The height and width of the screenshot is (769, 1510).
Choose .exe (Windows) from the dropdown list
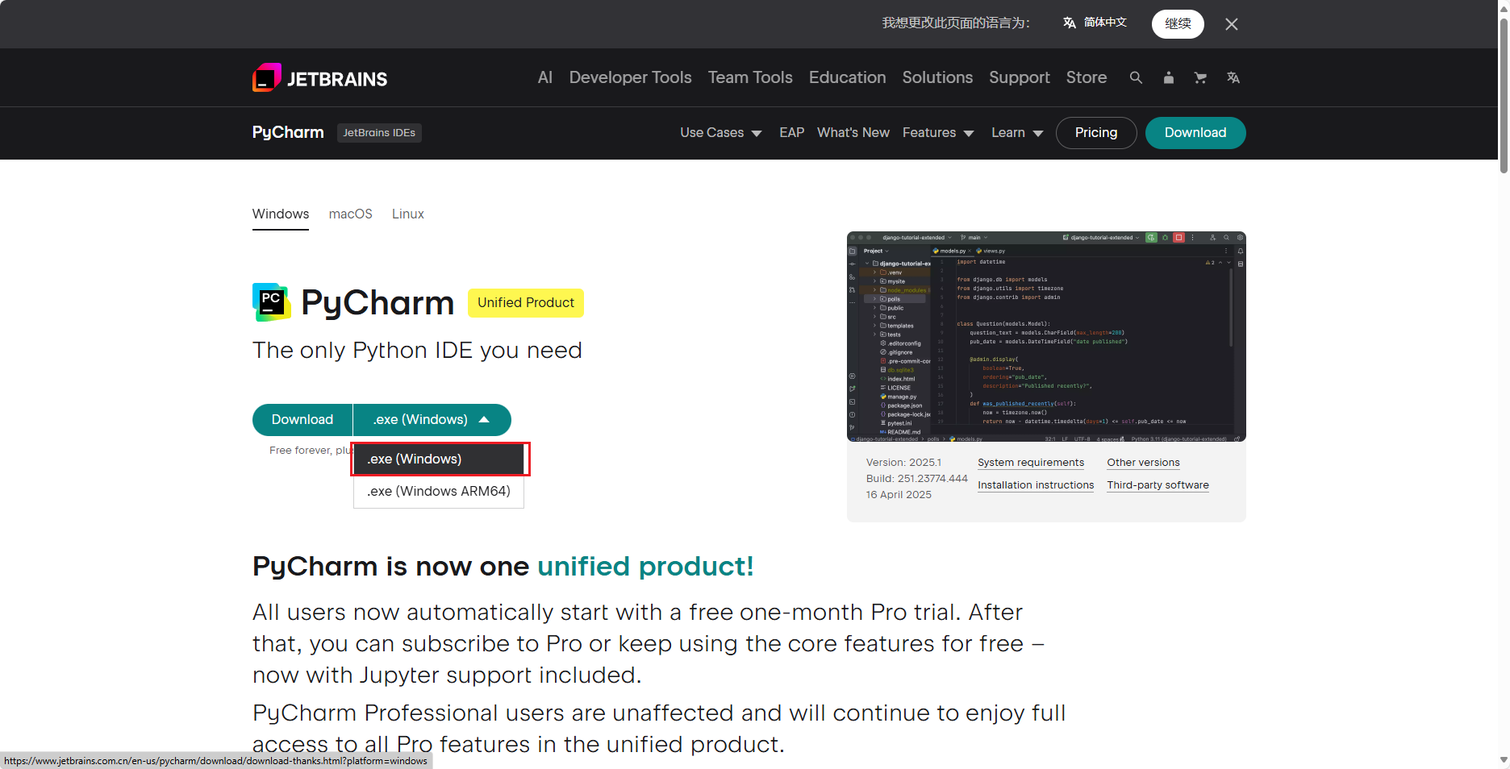coord(439,459)
